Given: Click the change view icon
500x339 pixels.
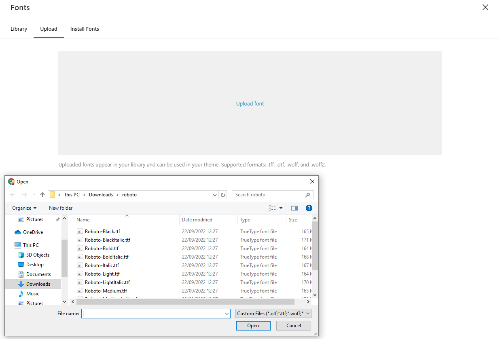Looking at the screenshot, I should 272,208.
